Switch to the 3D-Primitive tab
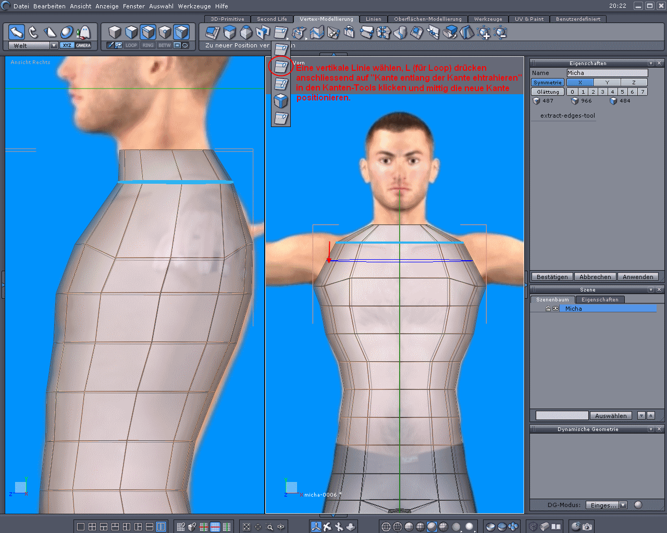 coord(227,19)
